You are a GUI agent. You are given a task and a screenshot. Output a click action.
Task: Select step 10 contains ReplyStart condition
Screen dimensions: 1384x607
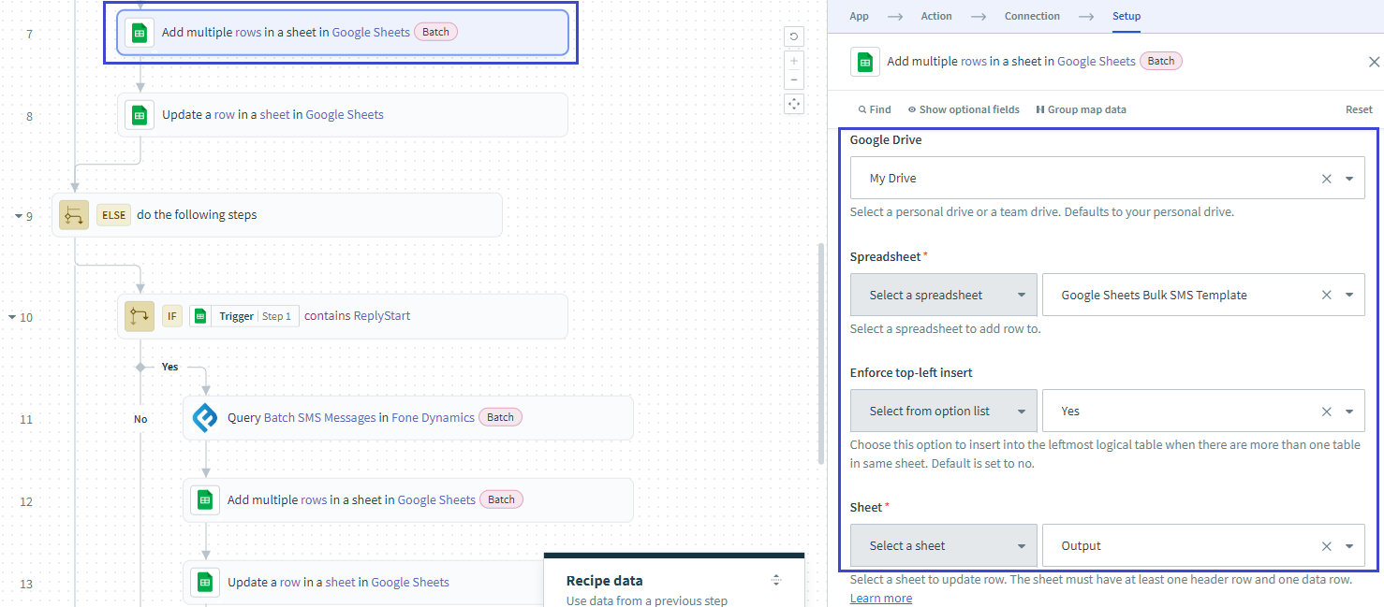(343, 316)
